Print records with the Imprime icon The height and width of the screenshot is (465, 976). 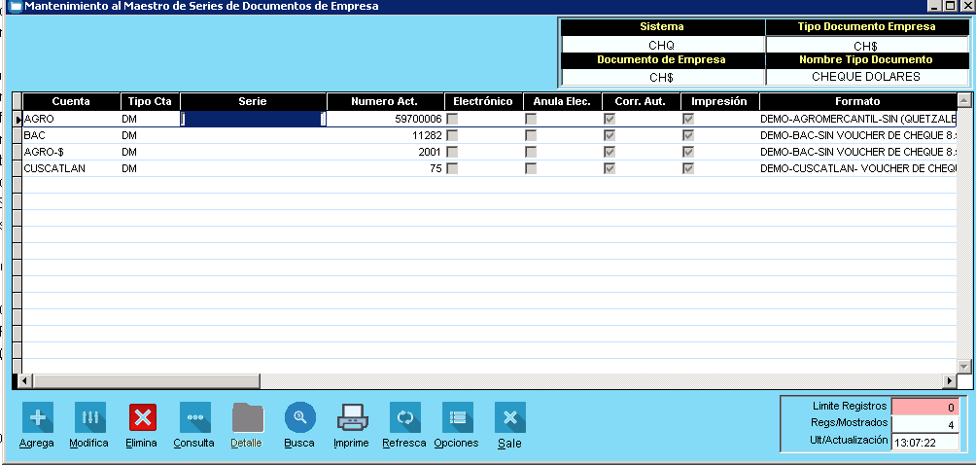coord(352,417)
